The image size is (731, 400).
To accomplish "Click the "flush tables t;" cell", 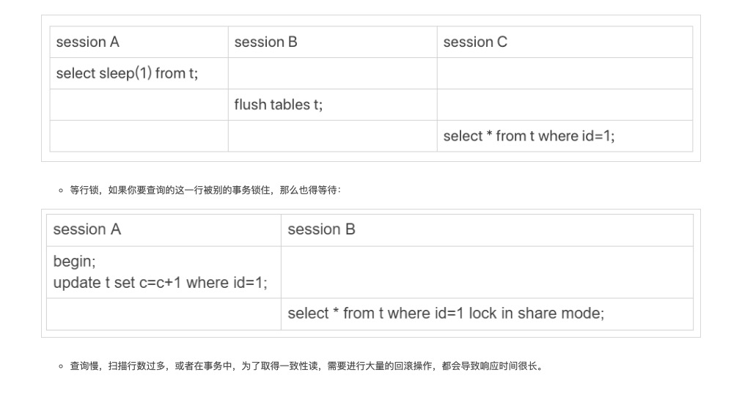I will click(x=332, y=105).
